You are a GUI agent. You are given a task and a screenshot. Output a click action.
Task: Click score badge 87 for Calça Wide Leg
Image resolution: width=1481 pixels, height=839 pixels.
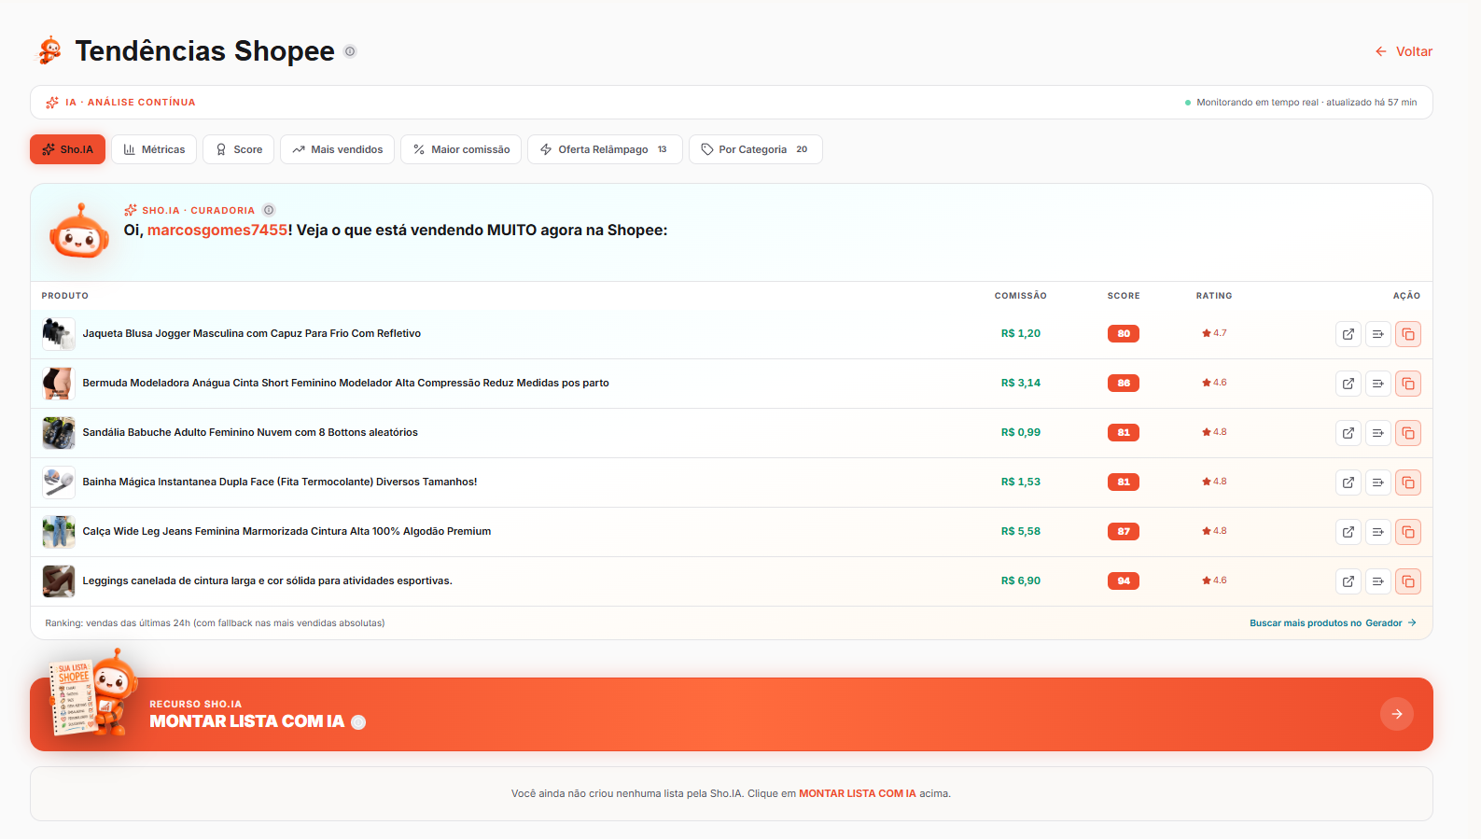[x=1124, y=531]
